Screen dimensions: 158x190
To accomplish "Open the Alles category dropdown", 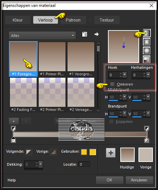I will coord(42,36).
